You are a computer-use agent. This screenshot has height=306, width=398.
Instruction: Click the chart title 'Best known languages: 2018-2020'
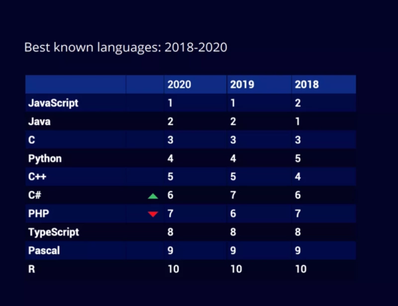pos(125,48)
